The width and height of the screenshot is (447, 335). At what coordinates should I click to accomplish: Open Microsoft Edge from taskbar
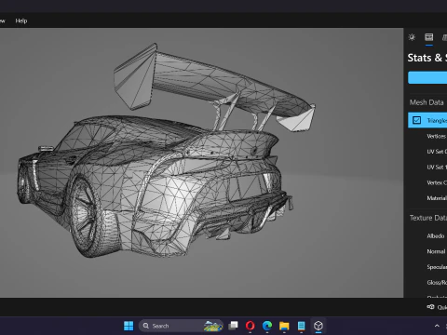267,326
